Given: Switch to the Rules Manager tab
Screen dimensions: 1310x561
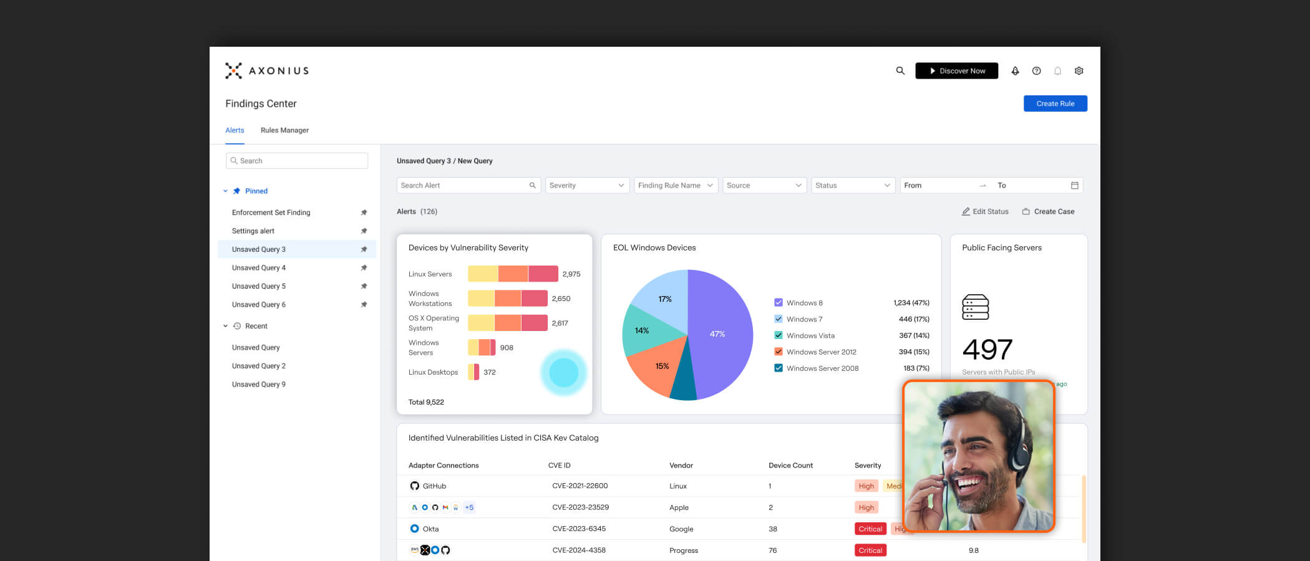Looking at the screenshot, I should (284, 130).
